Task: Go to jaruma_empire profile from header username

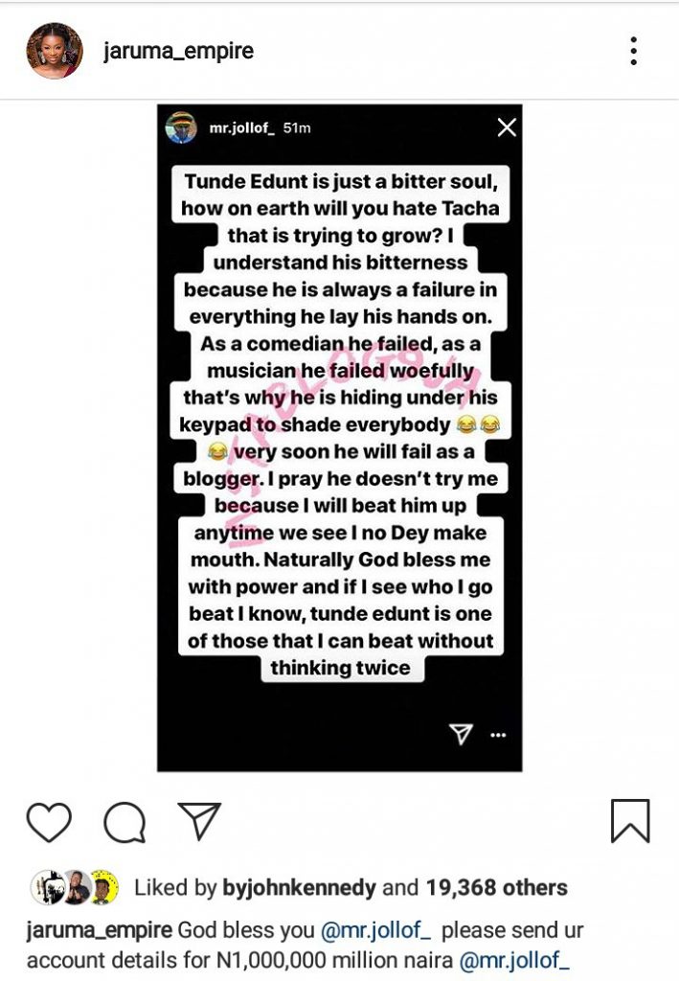Action: pos(179,51)
